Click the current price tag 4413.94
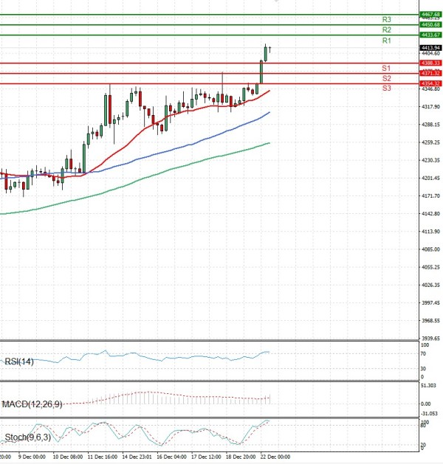Image resolution: width=443 pixels, height=464 pixels. [430, 46]
